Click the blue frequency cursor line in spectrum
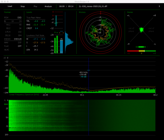 click(89, 75)
